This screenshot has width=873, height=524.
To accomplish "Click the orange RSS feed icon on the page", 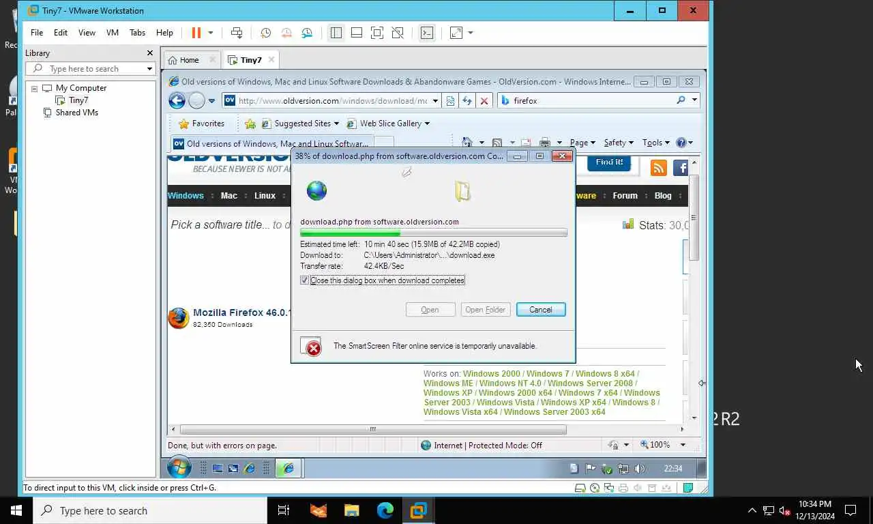I will coord(659,168).
